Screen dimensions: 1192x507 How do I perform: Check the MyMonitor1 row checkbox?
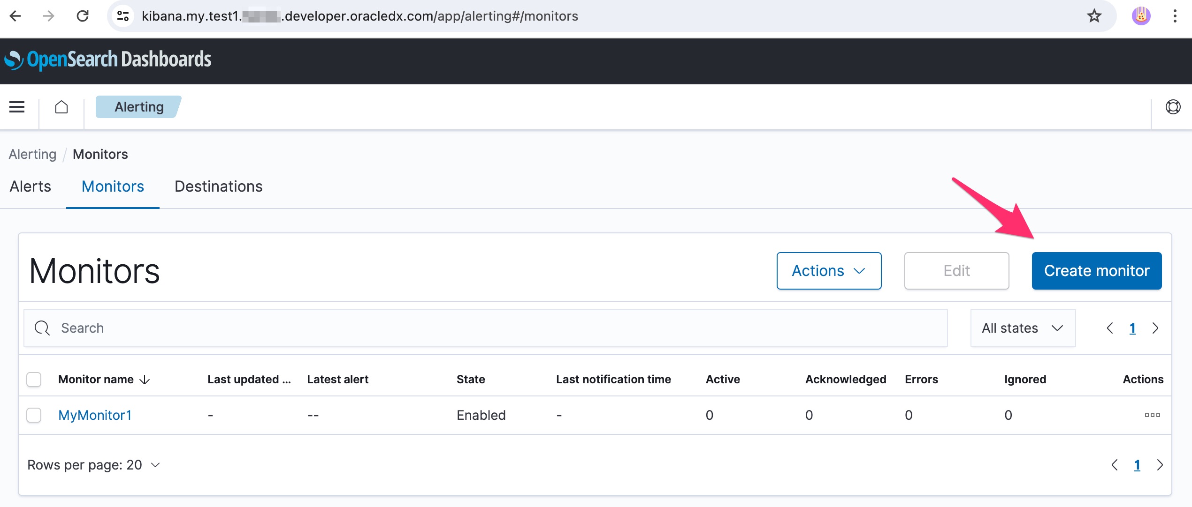click(x=34, y=415)
